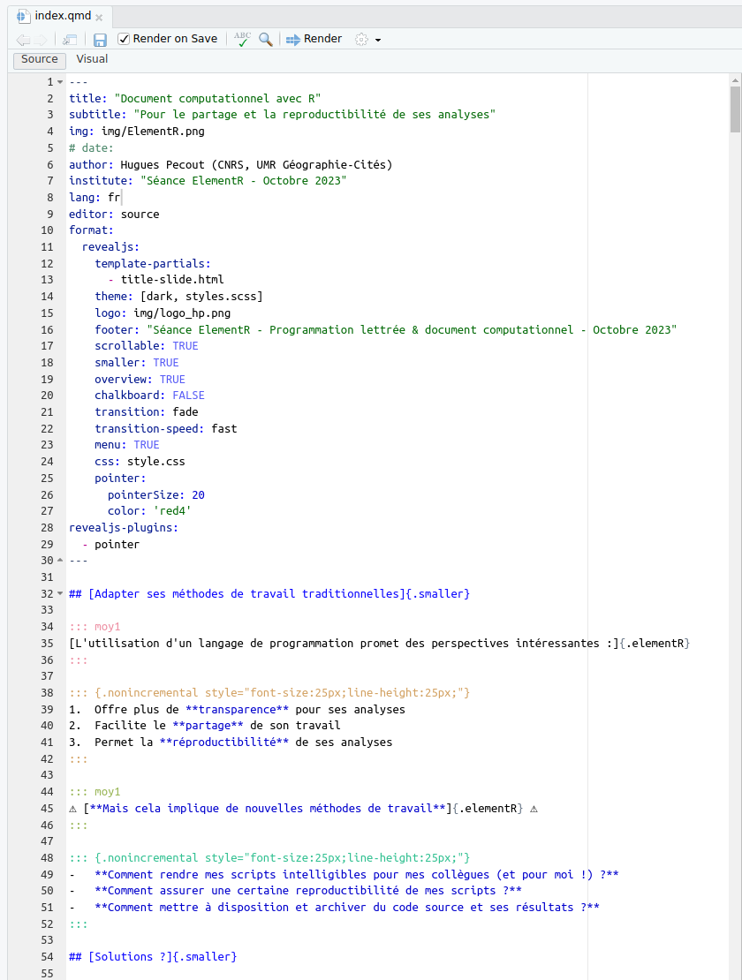Click the Render button

click(314, 39)
